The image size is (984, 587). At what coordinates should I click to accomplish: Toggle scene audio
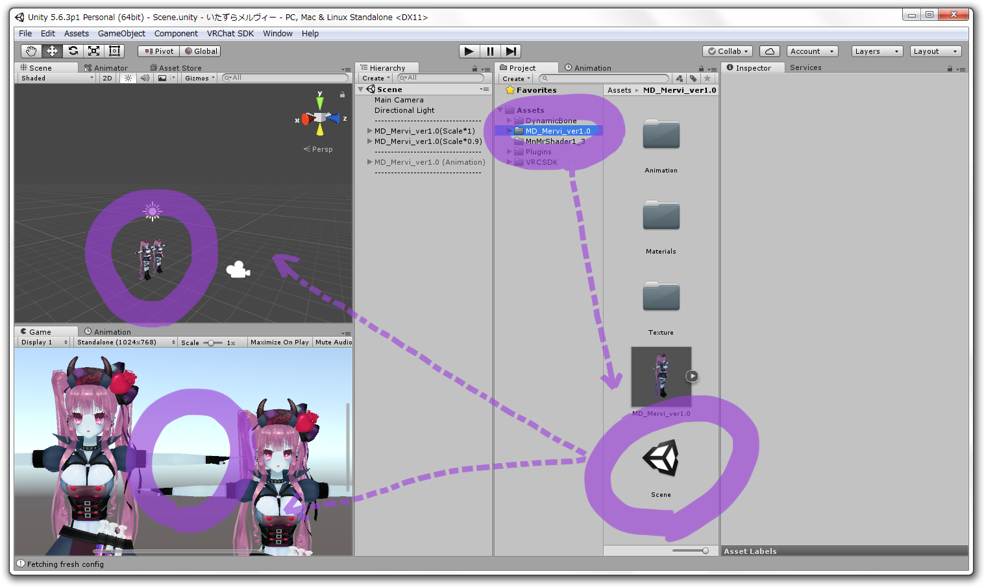145,78
